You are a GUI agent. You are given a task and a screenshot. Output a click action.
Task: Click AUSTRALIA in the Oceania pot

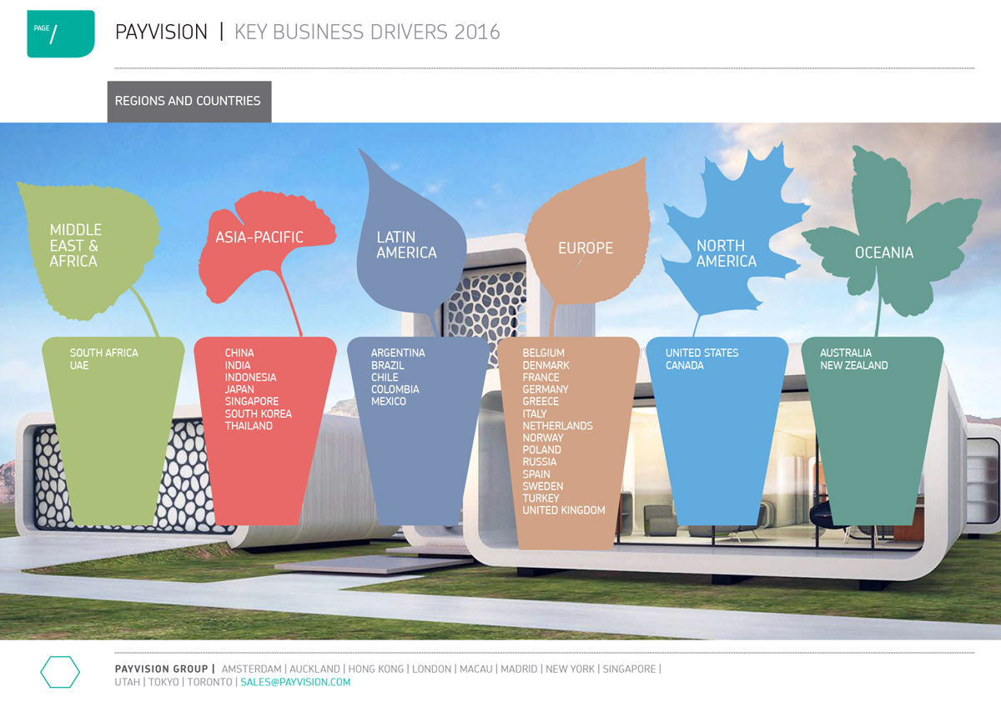[x=846, y=353]
